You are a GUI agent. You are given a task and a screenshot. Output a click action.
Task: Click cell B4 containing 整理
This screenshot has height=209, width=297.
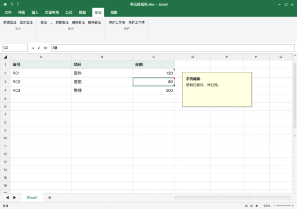point(102,90)
